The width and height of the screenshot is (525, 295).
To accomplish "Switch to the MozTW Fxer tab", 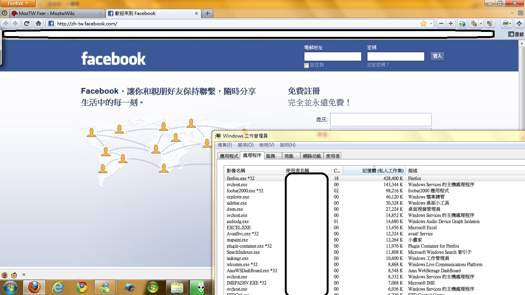I will coord(54,13).
